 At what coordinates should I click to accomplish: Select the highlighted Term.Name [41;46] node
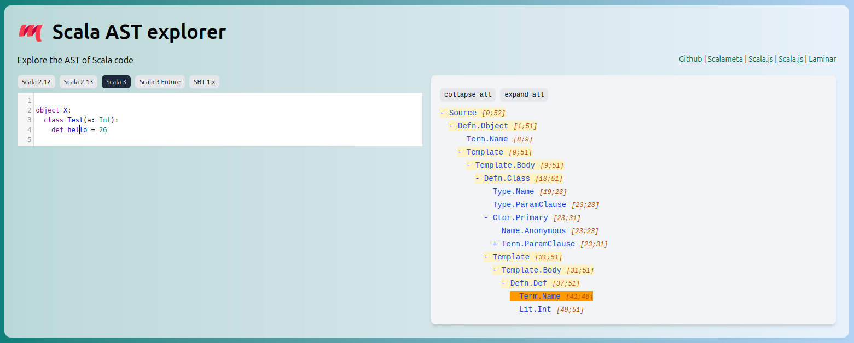click(x=551, y=297)
